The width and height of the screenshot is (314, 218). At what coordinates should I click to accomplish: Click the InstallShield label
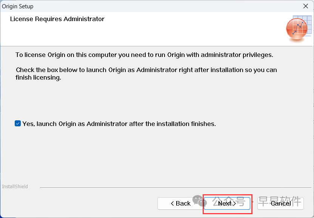click(x=15, y=186)
